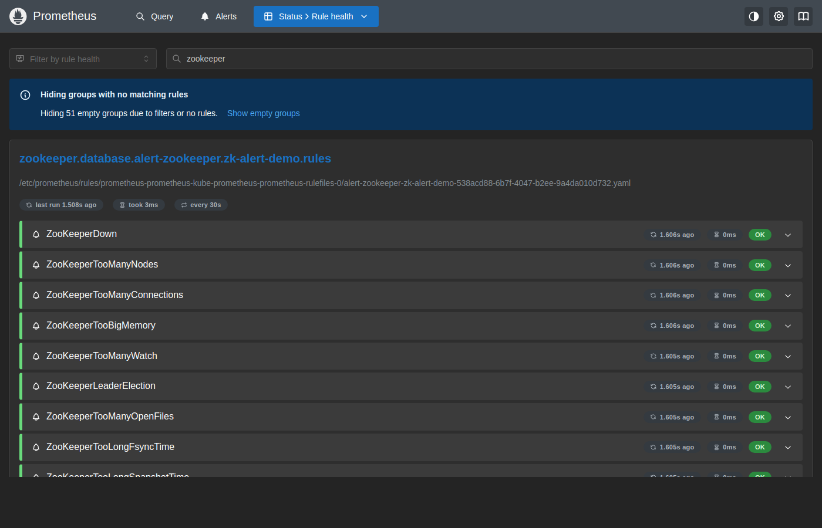The image size is (822, 528).
Task: Click the OK badge on ZooKeeperTooManyNodes
Action: click(x=760, y=265)
